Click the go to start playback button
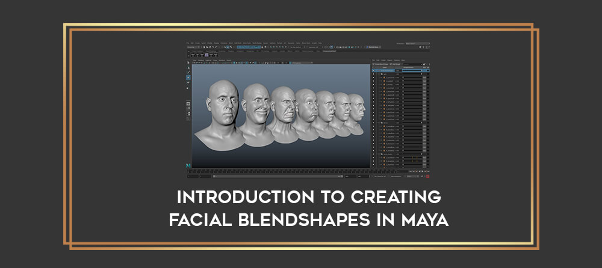Image resolution: width=602 pixels, height=268 pixels. click(411, 172)
